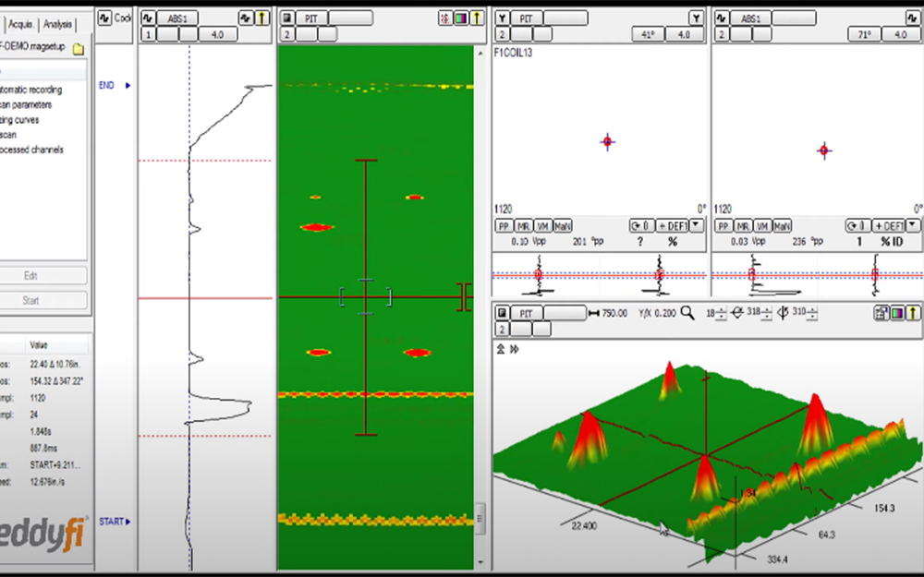Viewport: 924px width, 577px height.
Task: Switch to the Acquis. tab
Action: click(20, 24)
